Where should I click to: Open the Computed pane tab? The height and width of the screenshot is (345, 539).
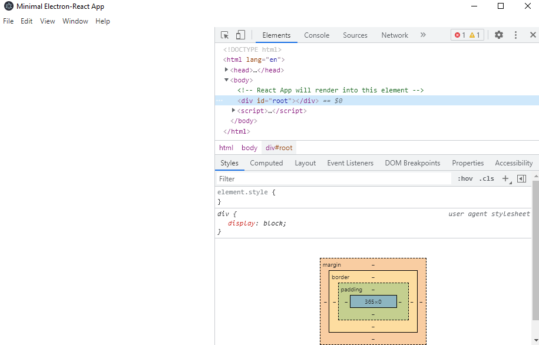(266, 163)
